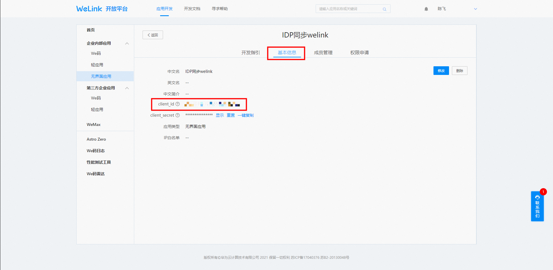Expand the user account dropdown arrow
The width and height of the screenshot is (553, 270).
tap(476, 9)
